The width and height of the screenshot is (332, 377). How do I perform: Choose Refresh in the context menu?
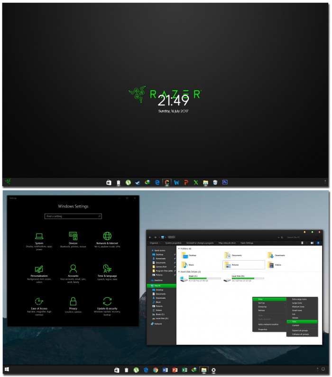tap(269, 311)
